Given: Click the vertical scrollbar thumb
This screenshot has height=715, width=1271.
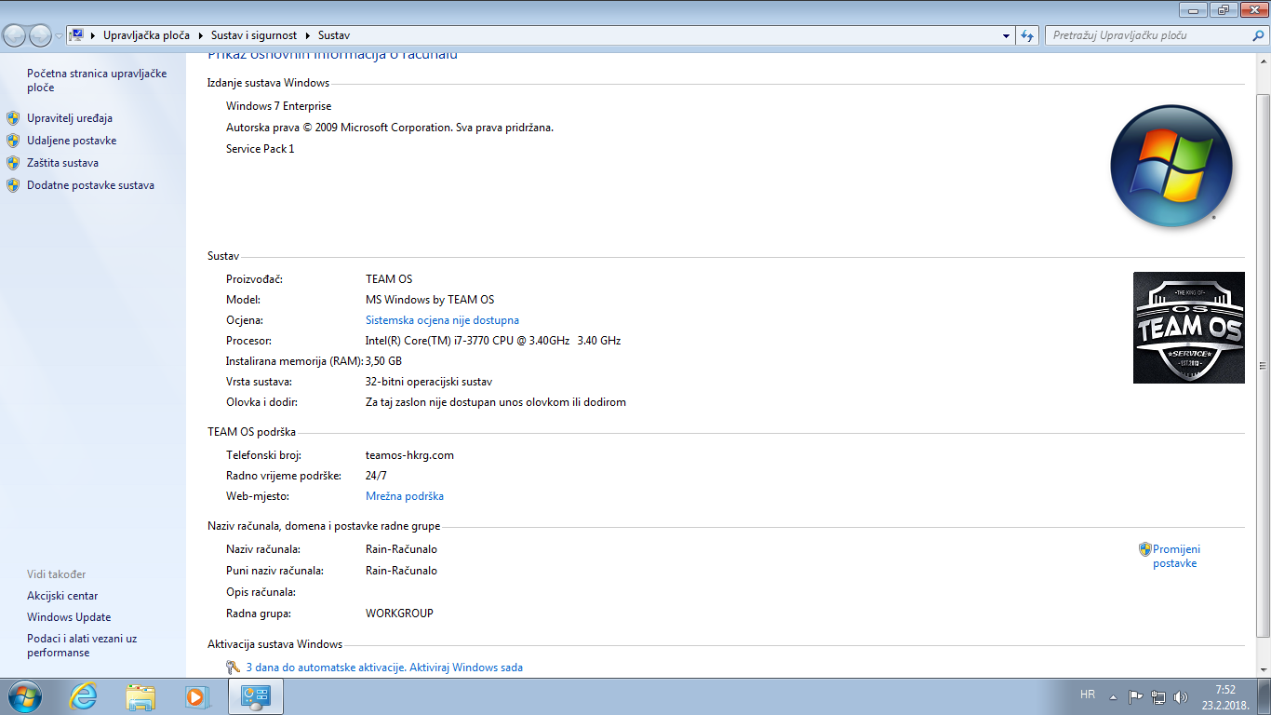Looking at the screenshot, I should [1263, 366].
